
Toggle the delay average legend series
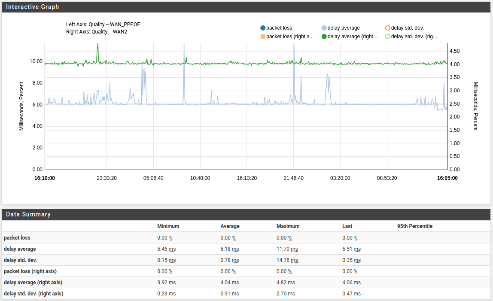click(x=341, y=28)
